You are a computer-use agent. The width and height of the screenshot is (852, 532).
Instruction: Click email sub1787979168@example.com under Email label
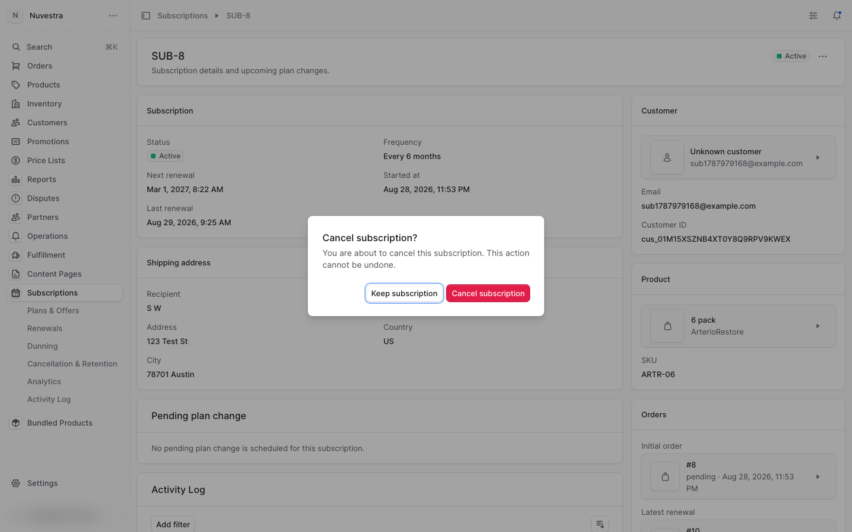[698, 206]
